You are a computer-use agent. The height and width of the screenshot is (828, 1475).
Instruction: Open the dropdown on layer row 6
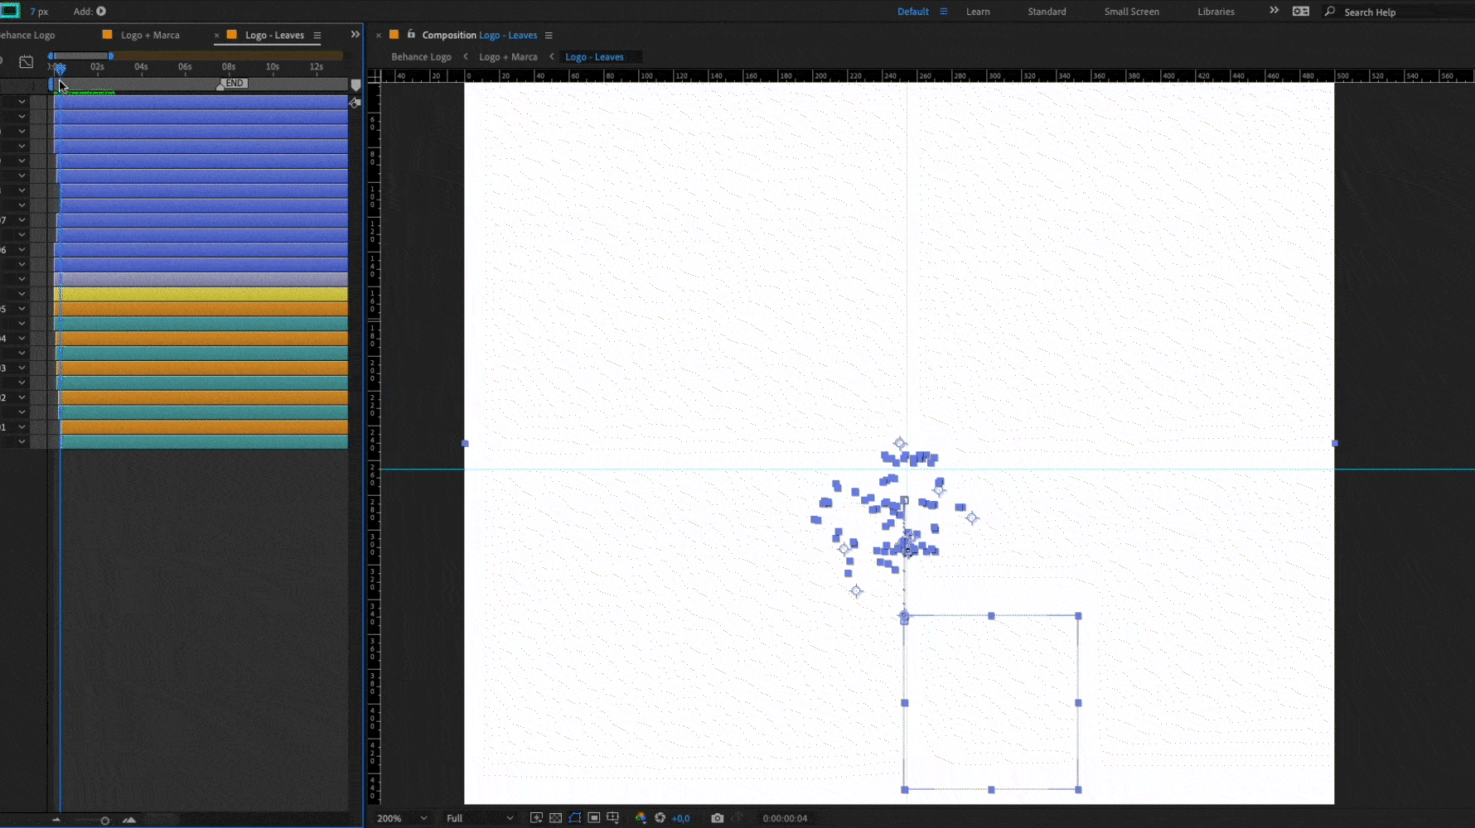(22, 249)
